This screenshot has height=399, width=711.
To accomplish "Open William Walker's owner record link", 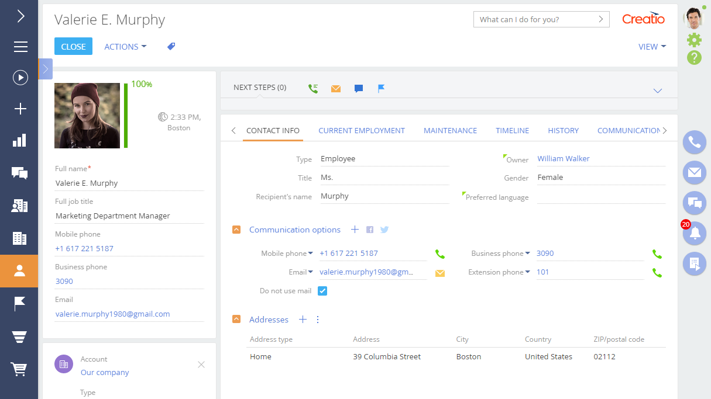I will [x=564, y=158].
